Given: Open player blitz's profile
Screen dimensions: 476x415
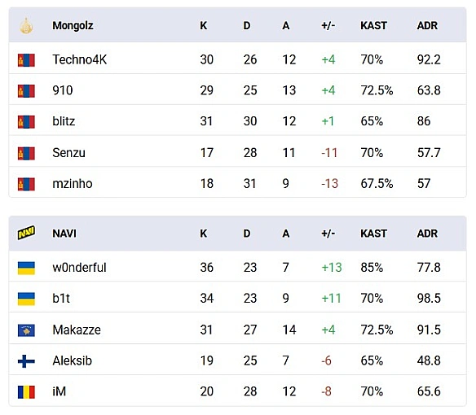Looking at the screenshot, I should (64, 121).
